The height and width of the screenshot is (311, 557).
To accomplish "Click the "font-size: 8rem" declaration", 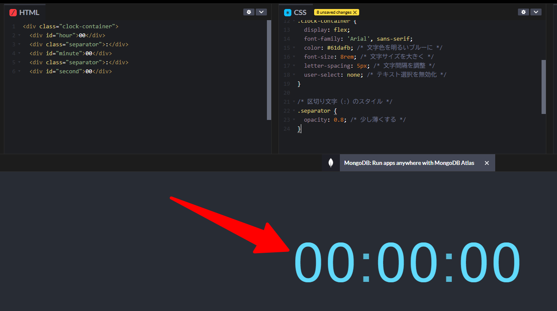I will [x=330, y=57].
